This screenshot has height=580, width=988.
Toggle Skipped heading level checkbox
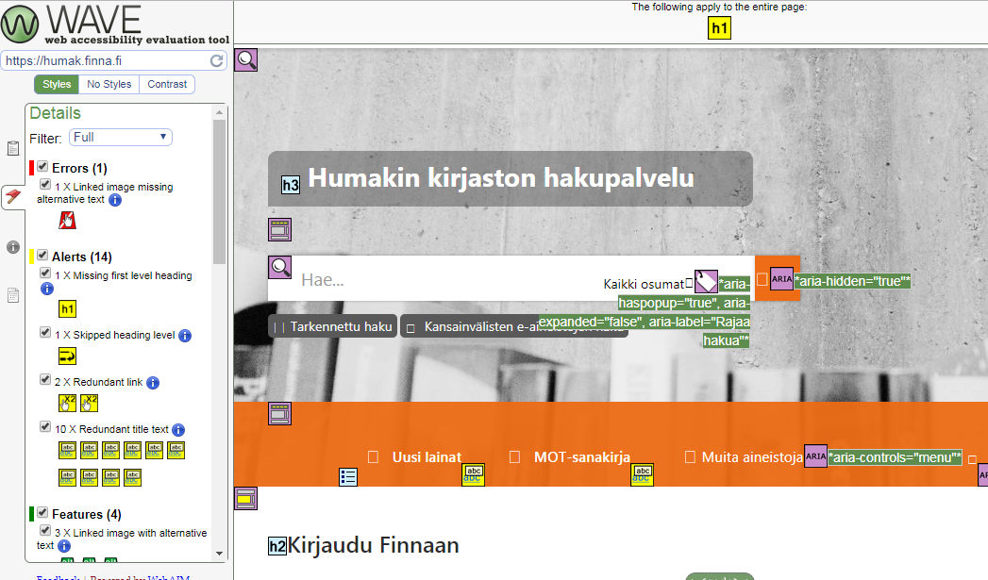coord(45,332)
